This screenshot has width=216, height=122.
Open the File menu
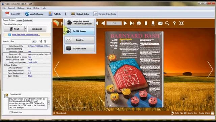click(4, 8)
